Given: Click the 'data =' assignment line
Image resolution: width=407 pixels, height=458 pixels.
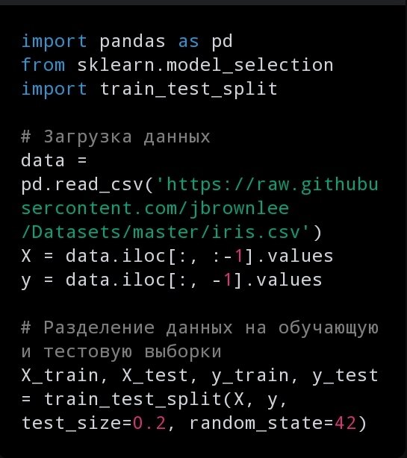Looking at the screenshot, I should [54, 160].
